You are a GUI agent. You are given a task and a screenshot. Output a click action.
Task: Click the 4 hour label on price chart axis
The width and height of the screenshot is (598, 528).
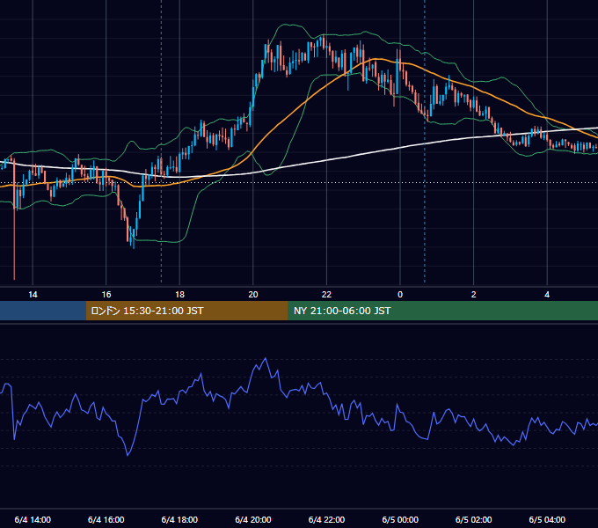547,295
